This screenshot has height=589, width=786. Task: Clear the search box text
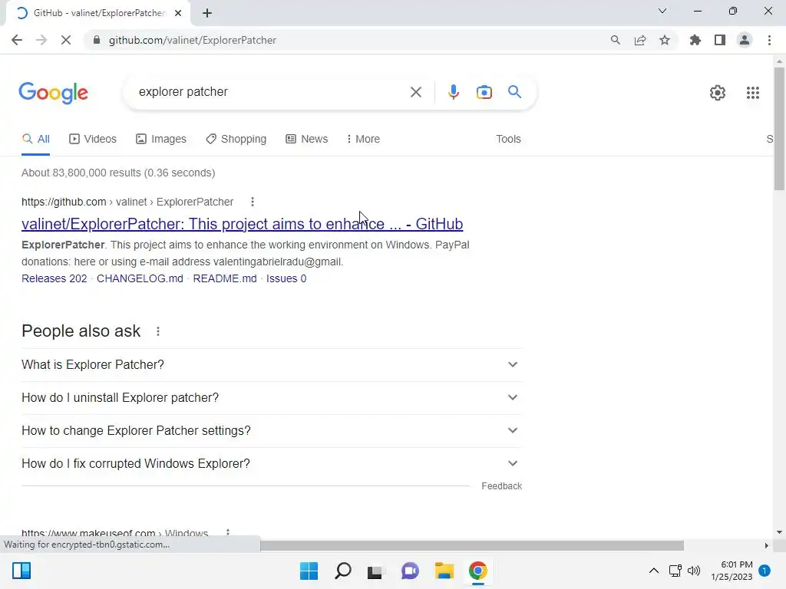415,92
